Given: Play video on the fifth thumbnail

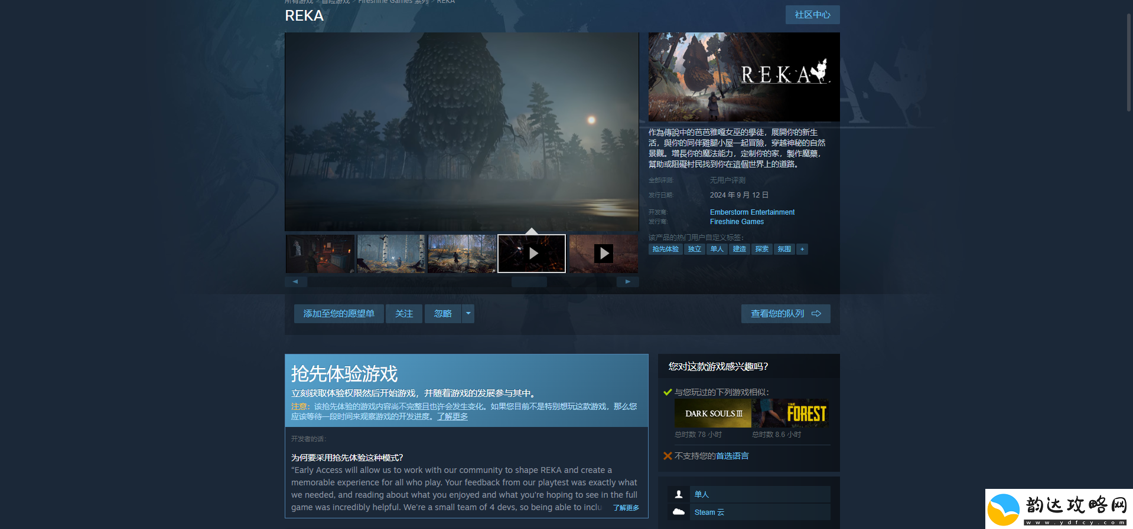Looking at the screenshot, I should [603, 254].
